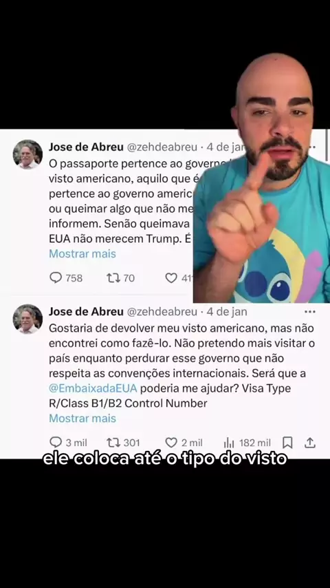
Task: Open Jose de Abreu's first tweet avatar
Action: (x=27, y=154)
